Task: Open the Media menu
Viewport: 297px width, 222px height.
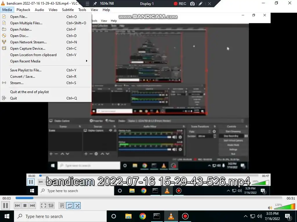Action: click(x=7, y=10)
